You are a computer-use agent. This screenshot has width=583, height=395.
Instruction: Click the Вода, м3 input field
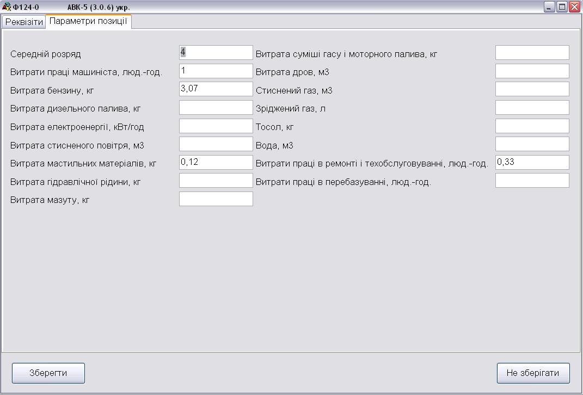coord(532,144)
